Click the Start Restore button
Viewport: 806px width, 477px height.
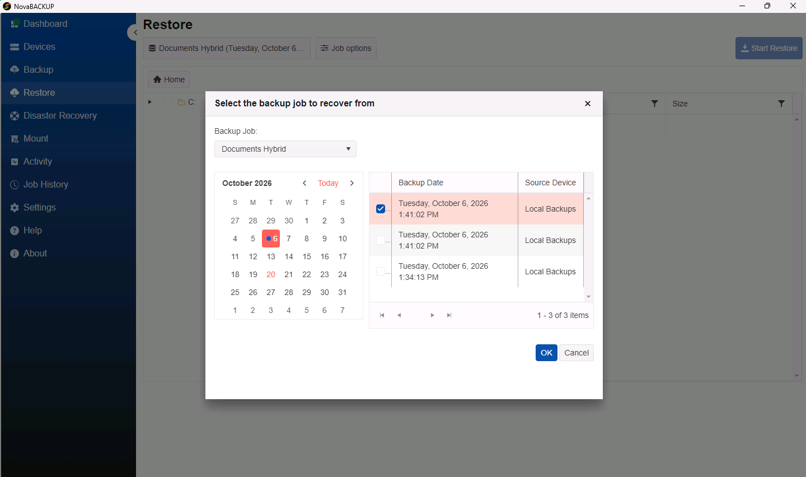769,48
